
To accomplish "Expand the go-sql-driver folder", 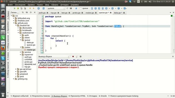I will [x=16, y=69].
